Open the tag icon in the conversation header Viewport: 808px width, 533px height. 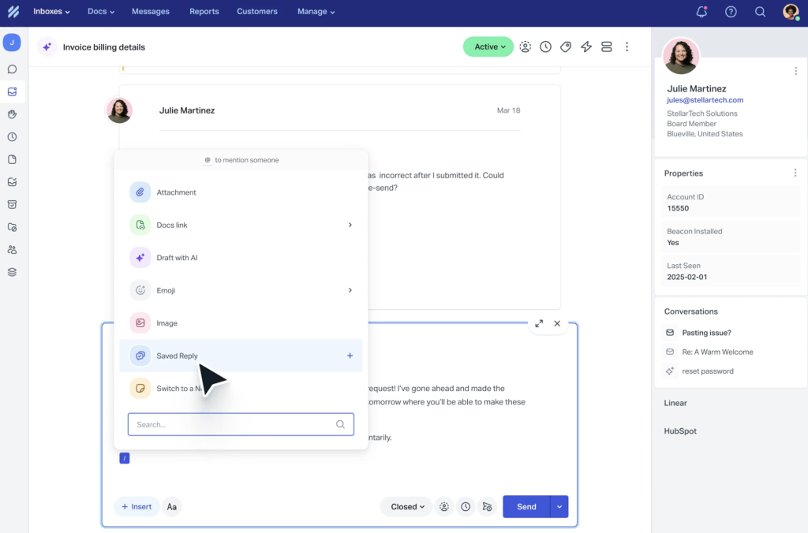click(x=566, y=47)
